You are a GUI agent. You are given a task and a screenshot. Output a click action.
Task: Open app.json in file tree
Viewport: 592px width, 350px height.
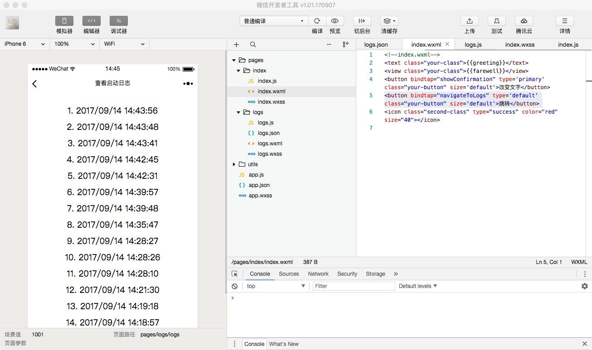click(x=259, y=185)
